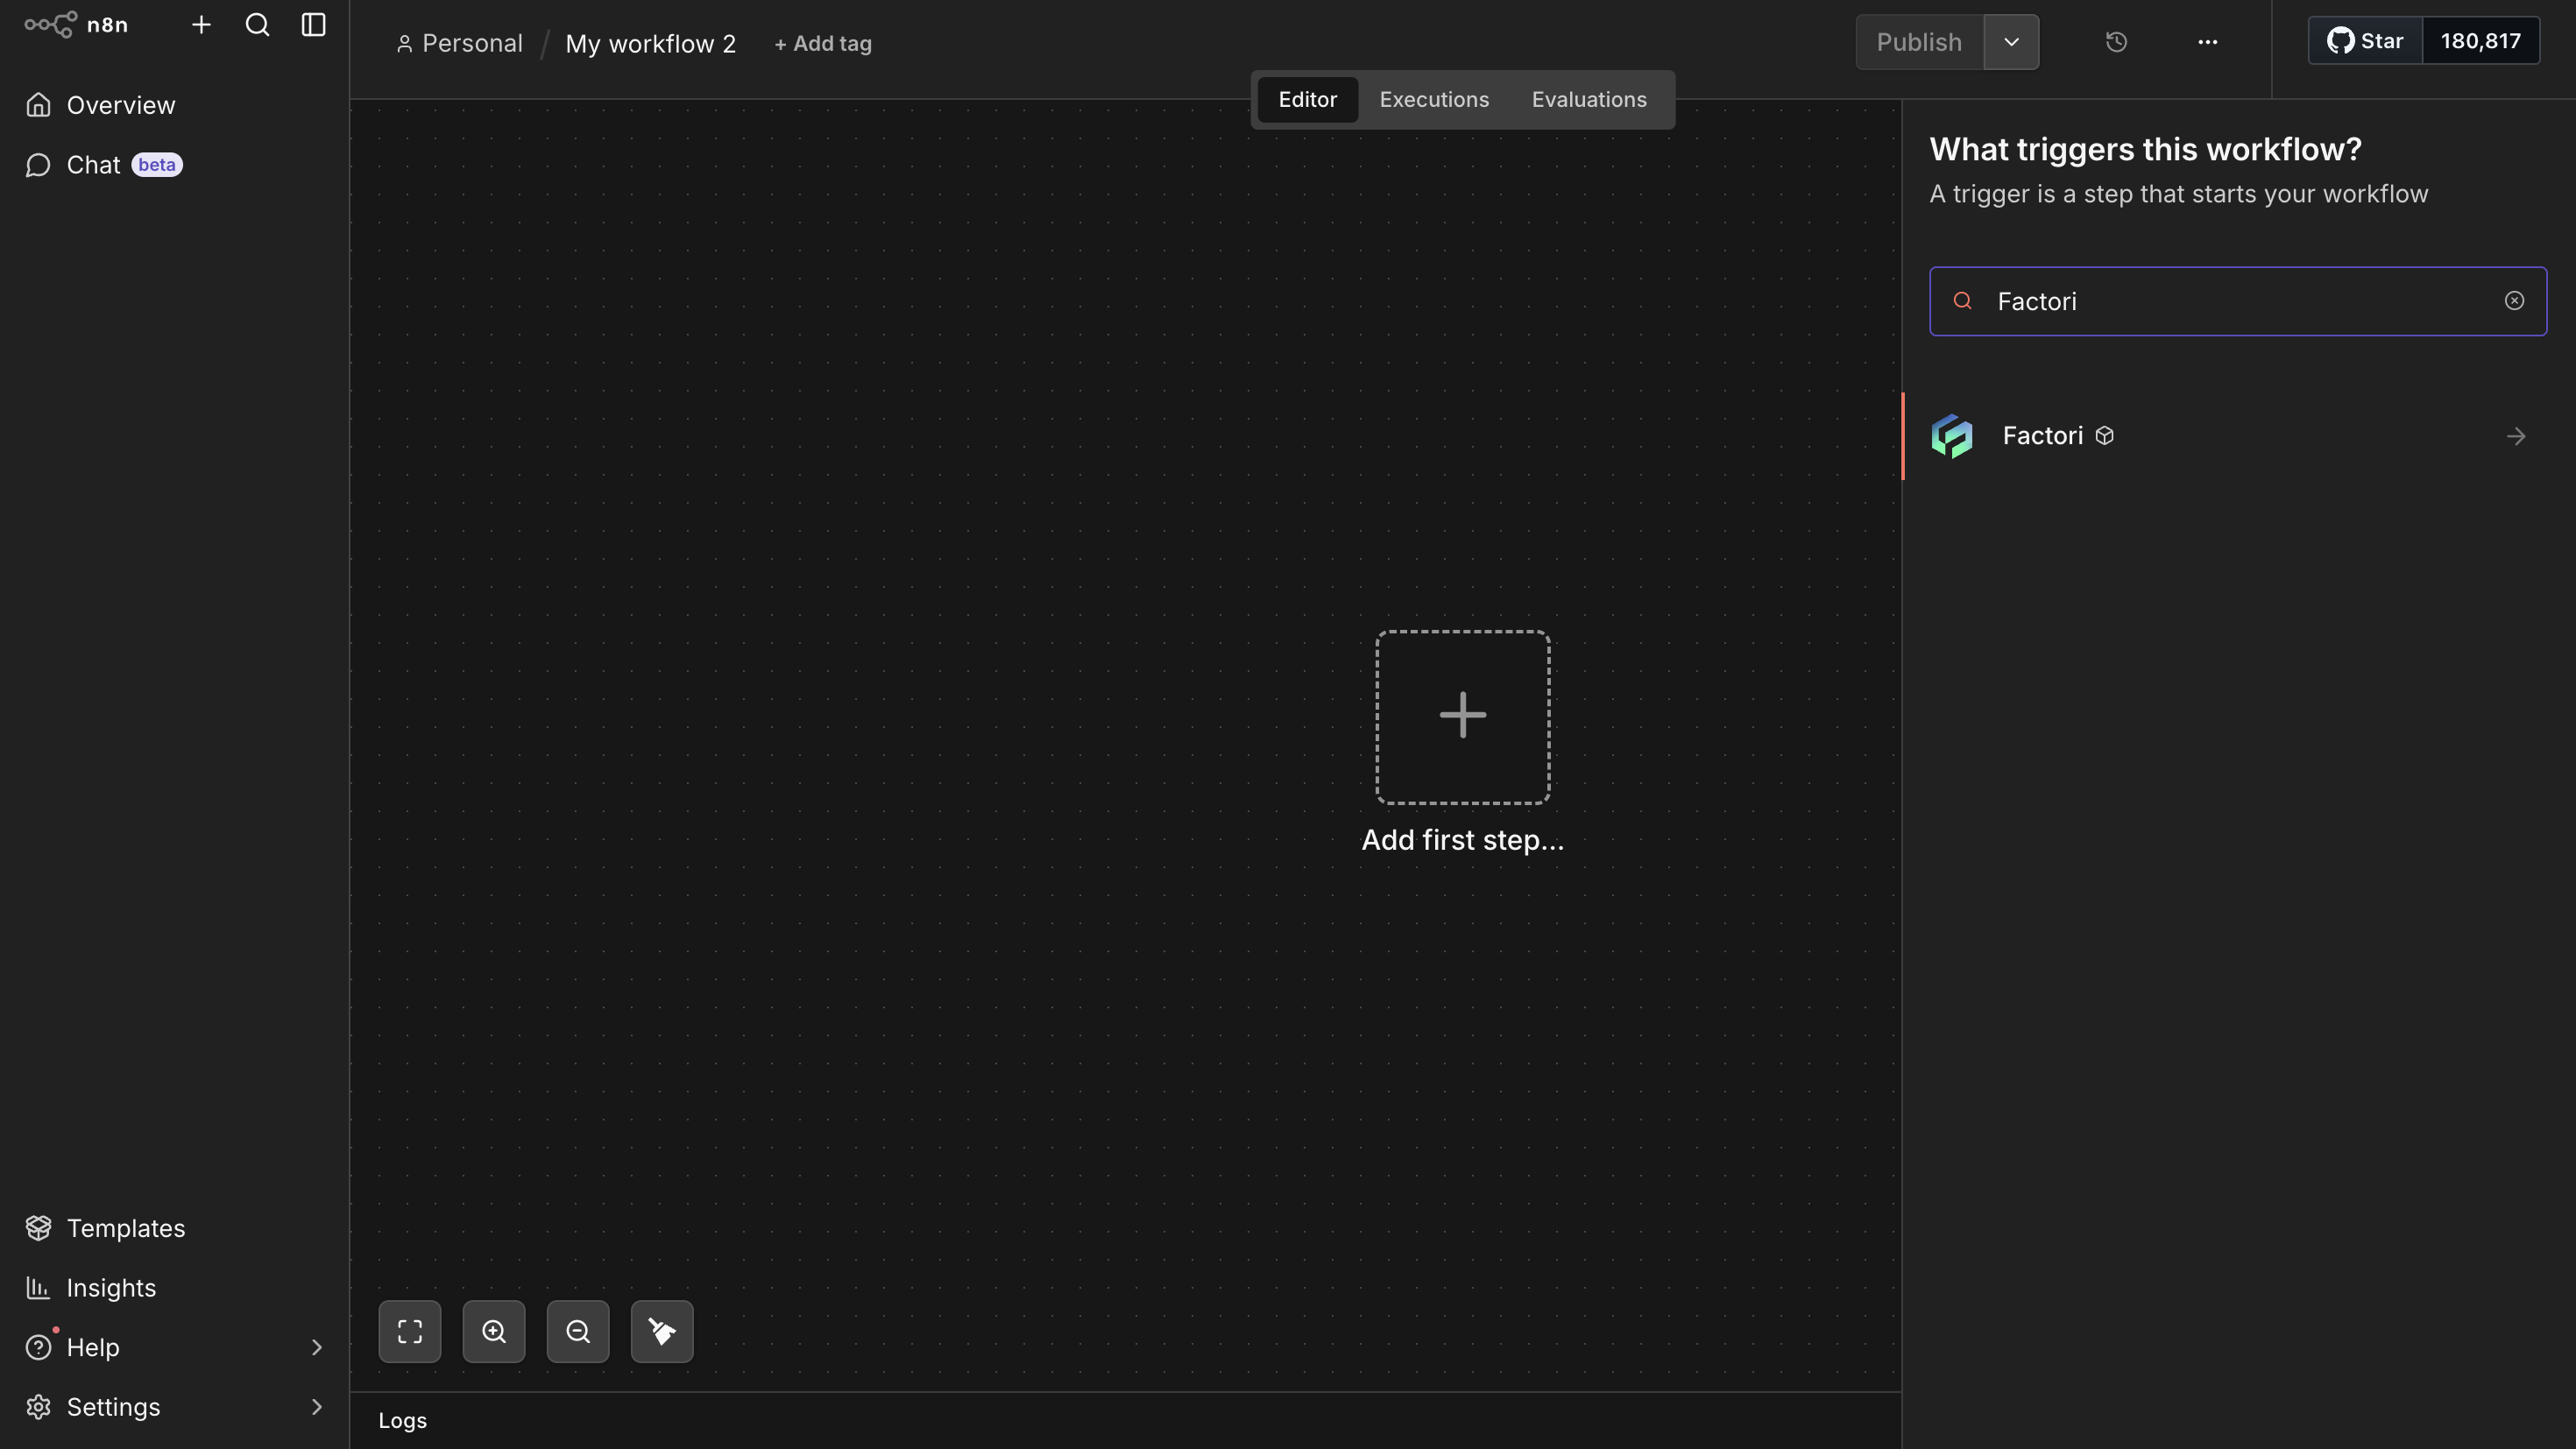
Task: Switch to the Executions tab
Action: pyautogui.click(x=1434, y=100)
